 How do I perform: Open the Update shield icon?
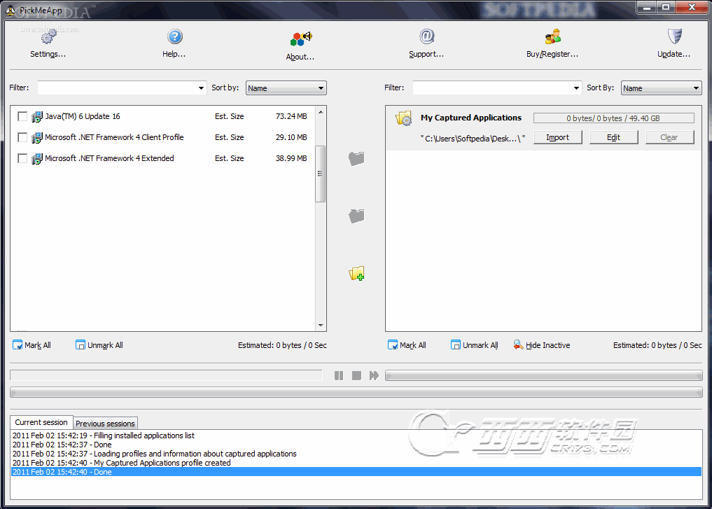click(675, 36)
